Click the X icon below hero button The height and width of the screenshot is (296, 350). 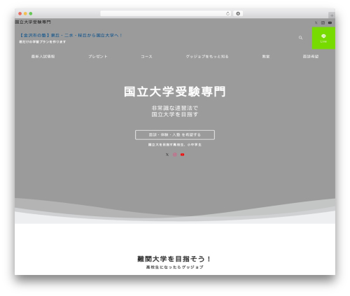(x=167, y=155)
